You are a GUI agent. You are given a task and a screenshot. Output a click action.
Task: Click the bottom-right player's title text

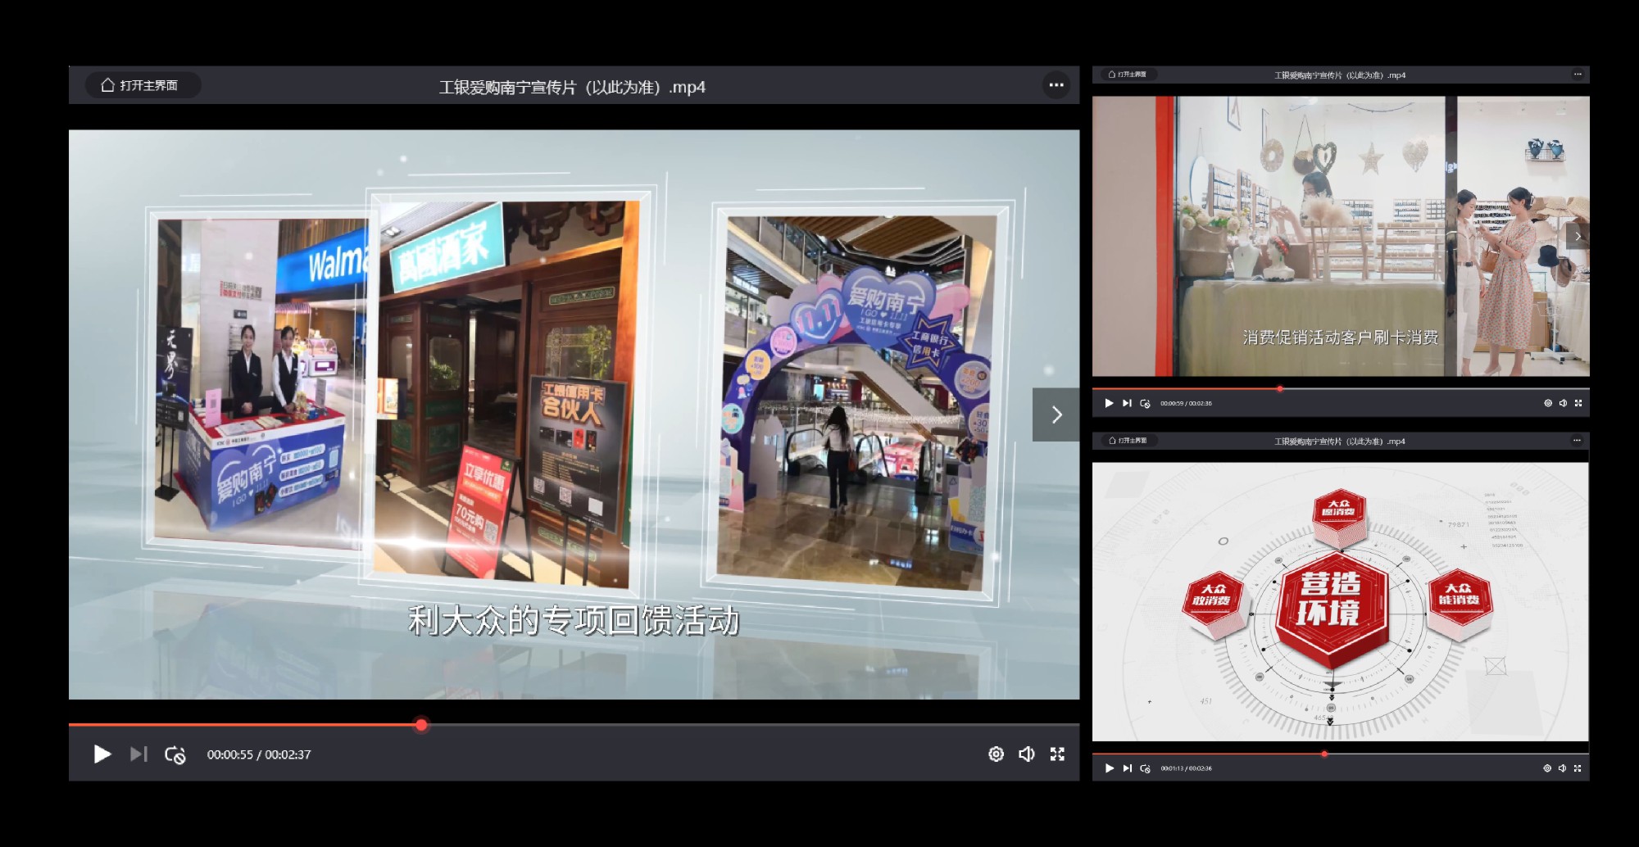[x=1340, y=442]
